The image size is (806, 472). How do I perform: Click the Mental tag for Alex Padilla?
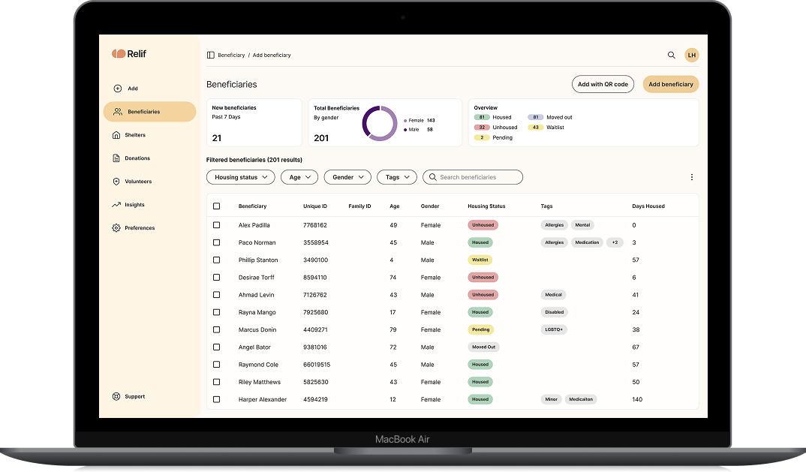tap(582, 225)
